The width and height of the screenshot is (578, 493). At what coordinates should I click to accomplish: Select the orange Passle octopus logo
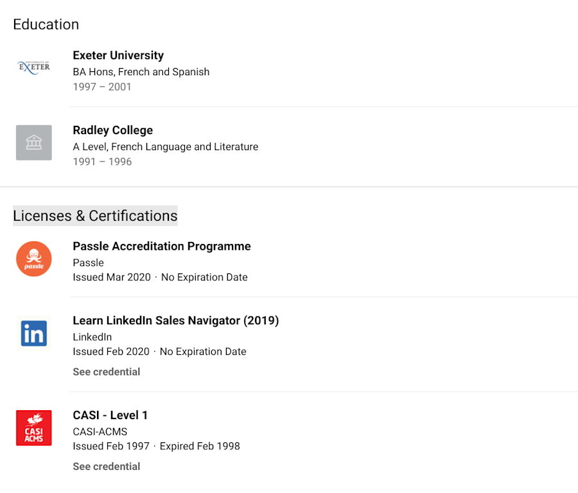33,259
